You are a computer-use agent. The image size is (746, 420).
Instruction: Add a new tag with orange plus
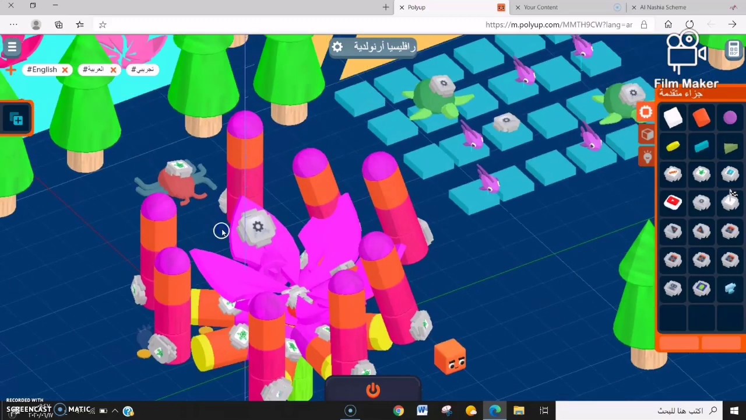10,70
